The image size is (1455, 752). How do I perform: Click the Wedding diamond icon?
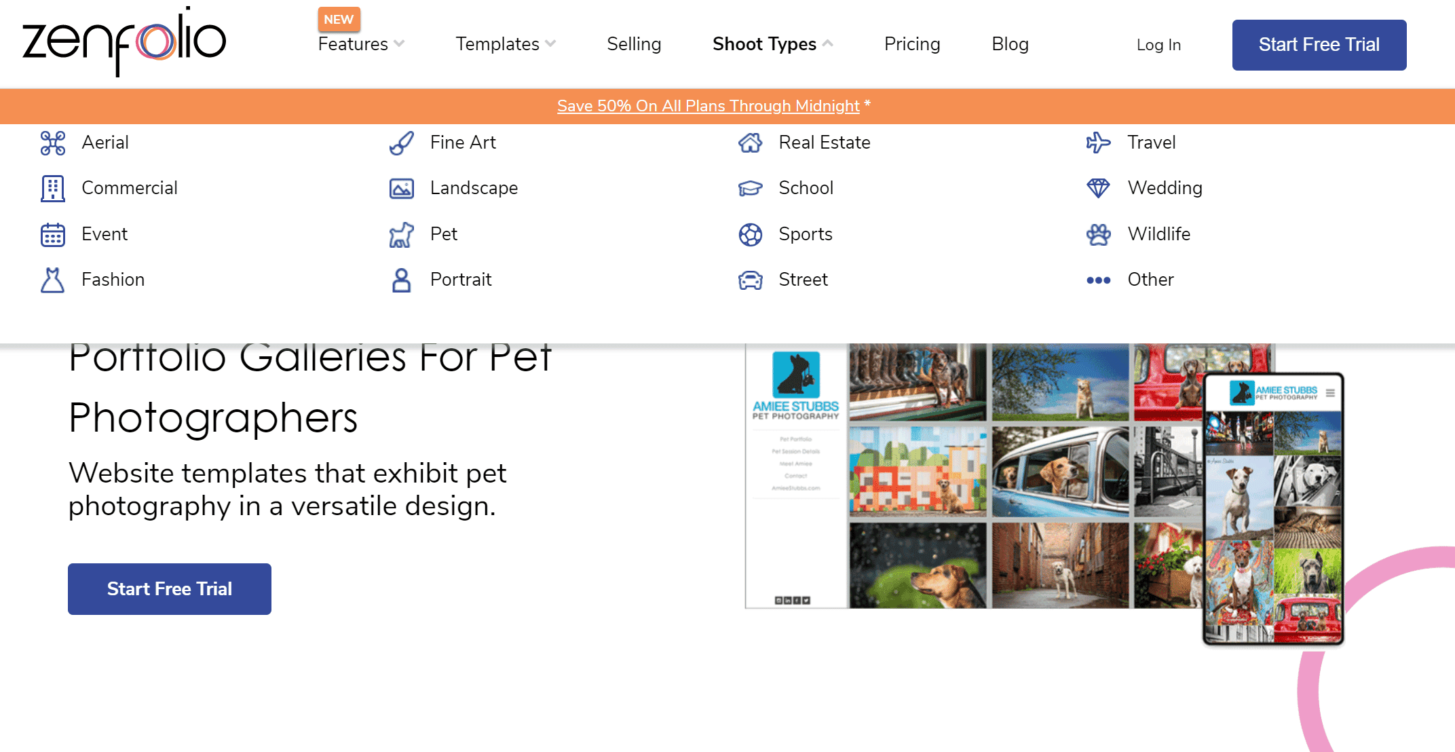tap(1099, 188)
